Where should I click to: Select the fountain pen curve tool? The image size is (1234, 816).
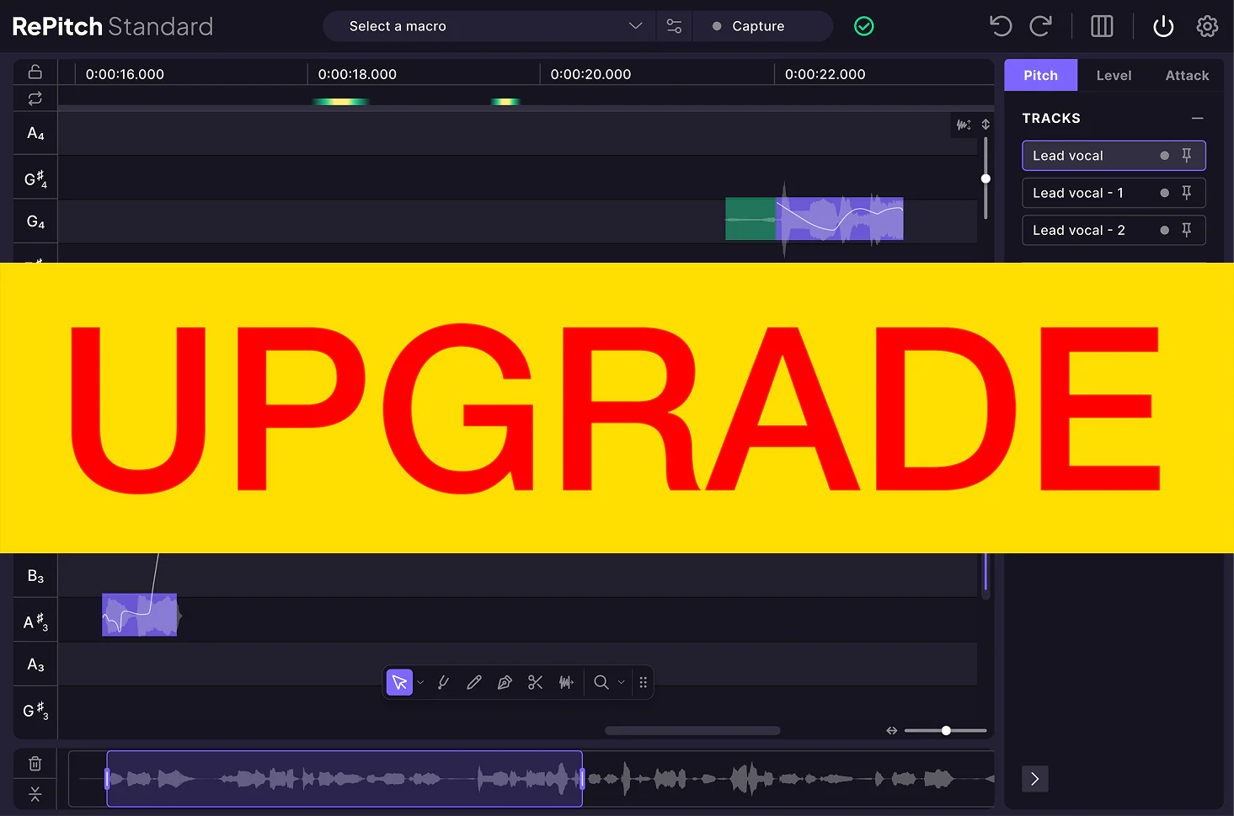pos(505,682)
